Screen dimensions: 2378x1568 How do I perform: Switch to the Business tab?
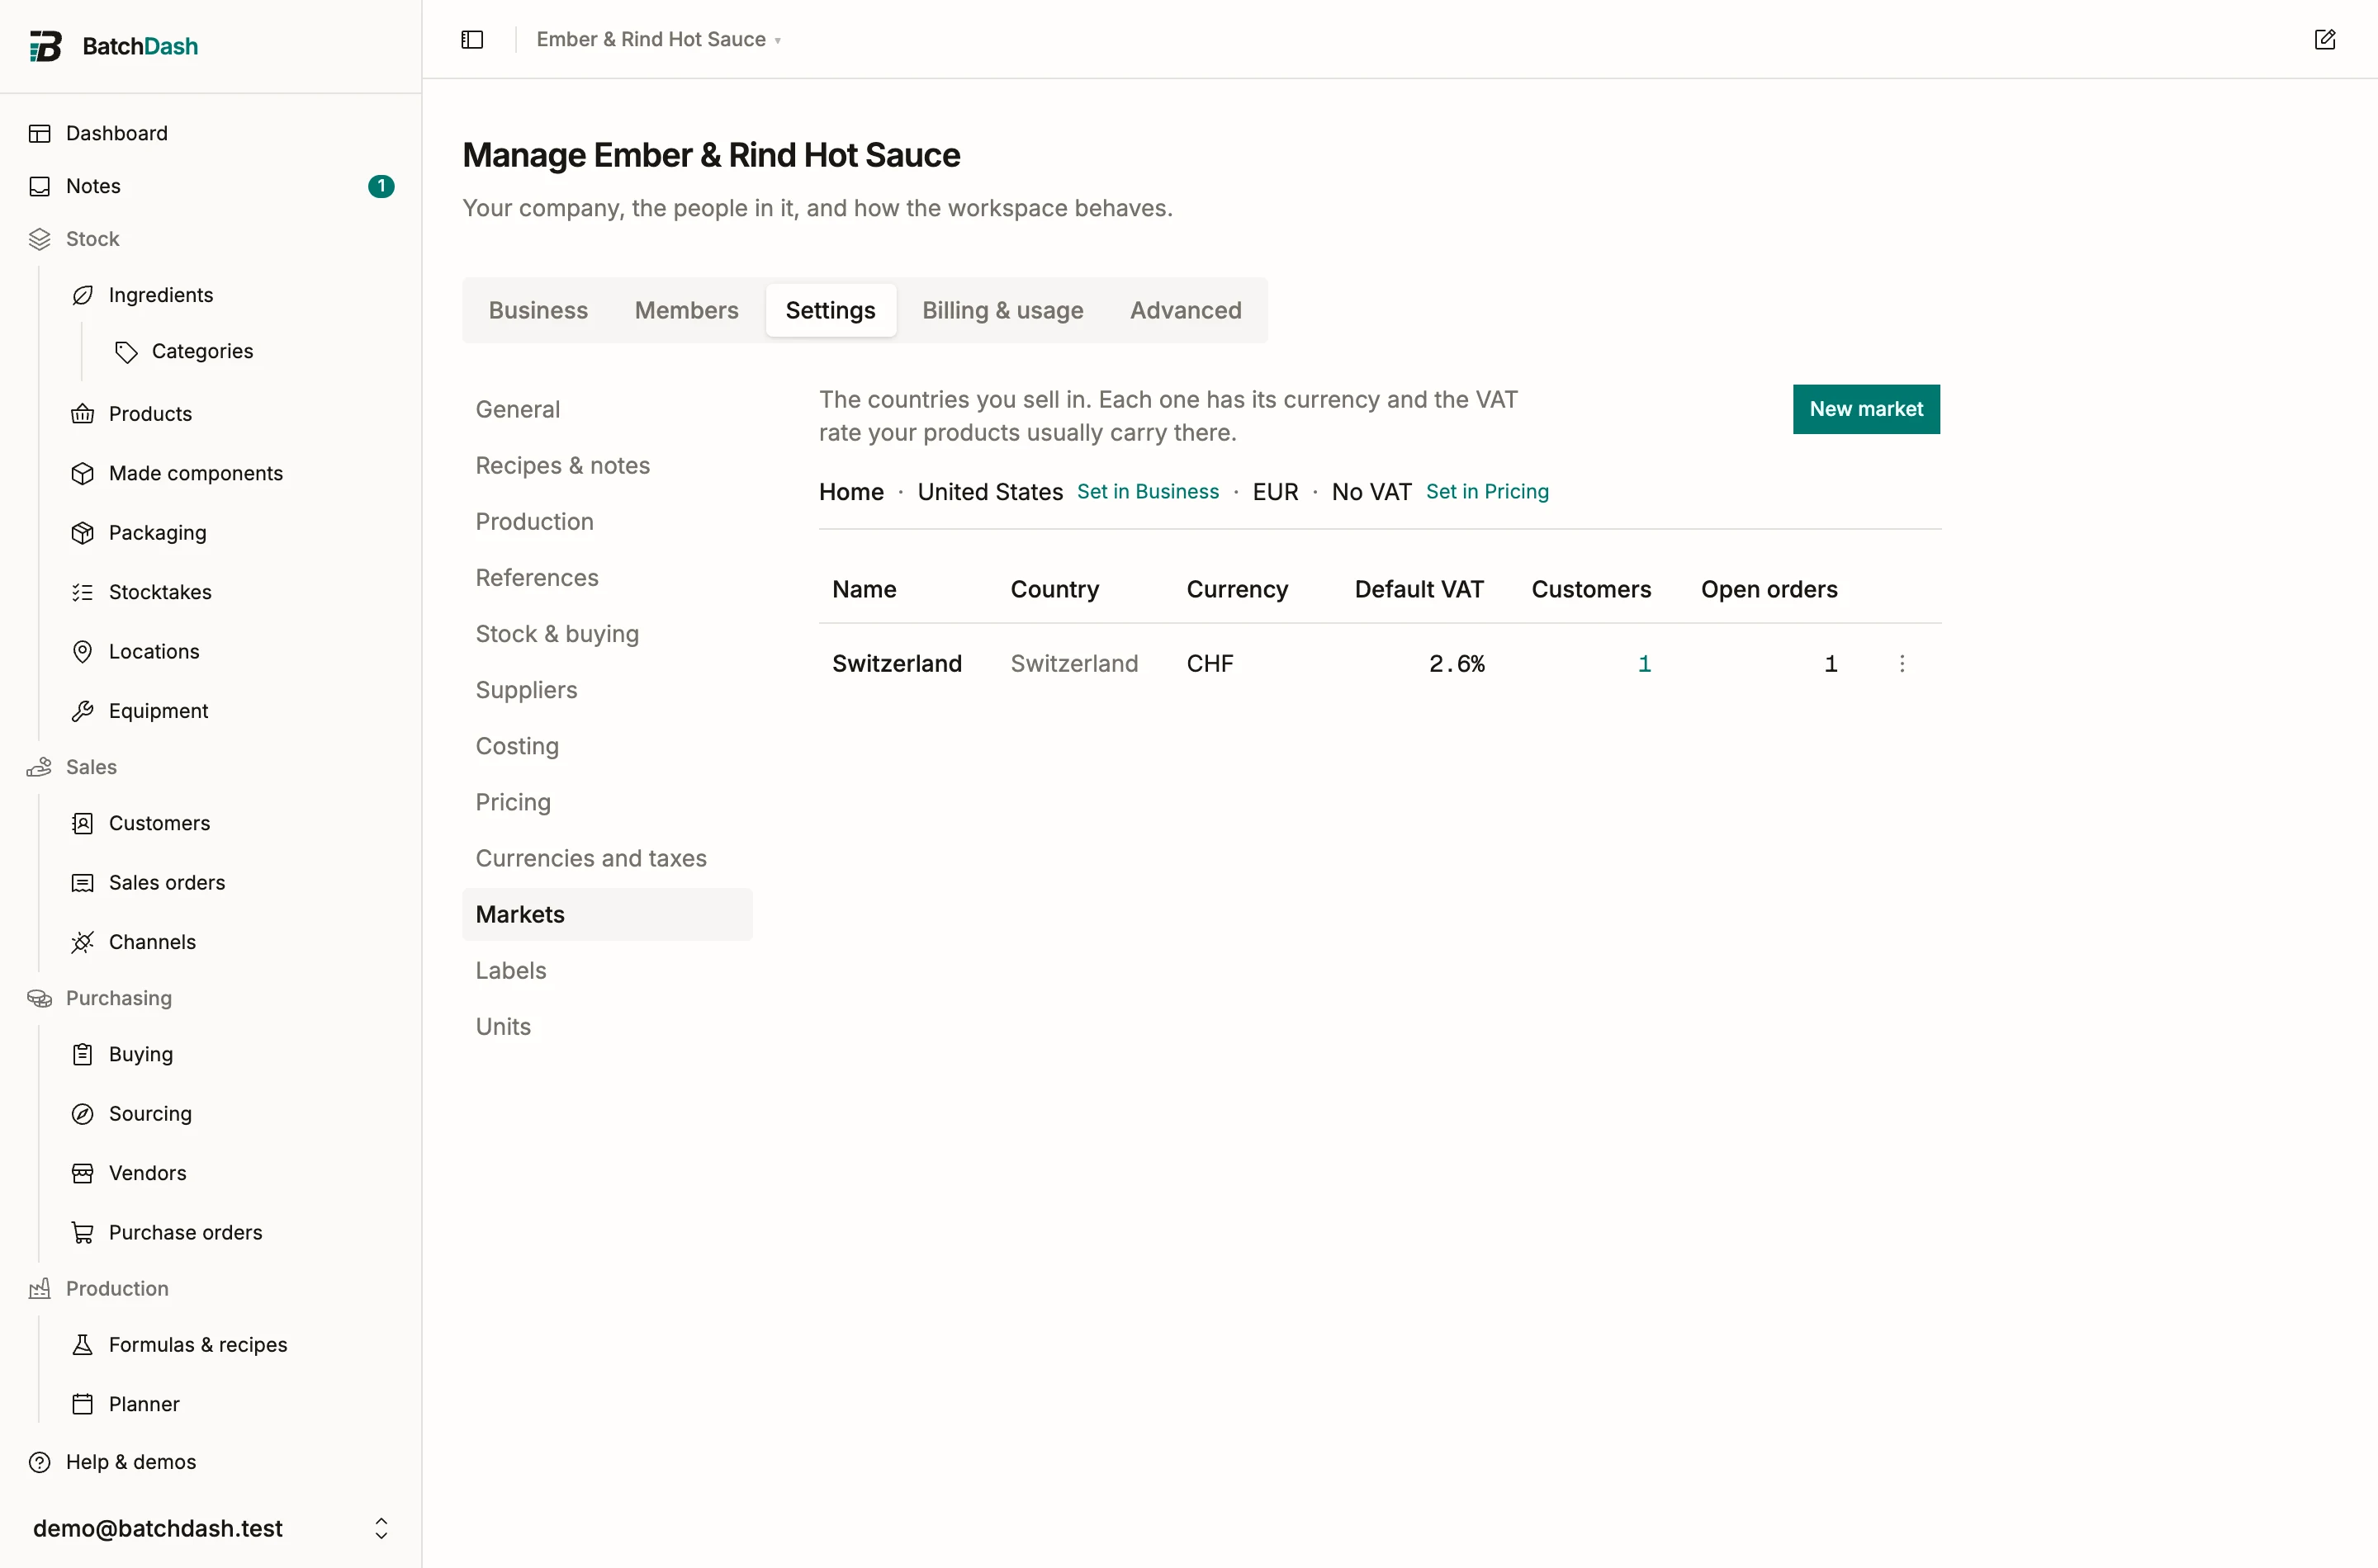pos(538,310)
